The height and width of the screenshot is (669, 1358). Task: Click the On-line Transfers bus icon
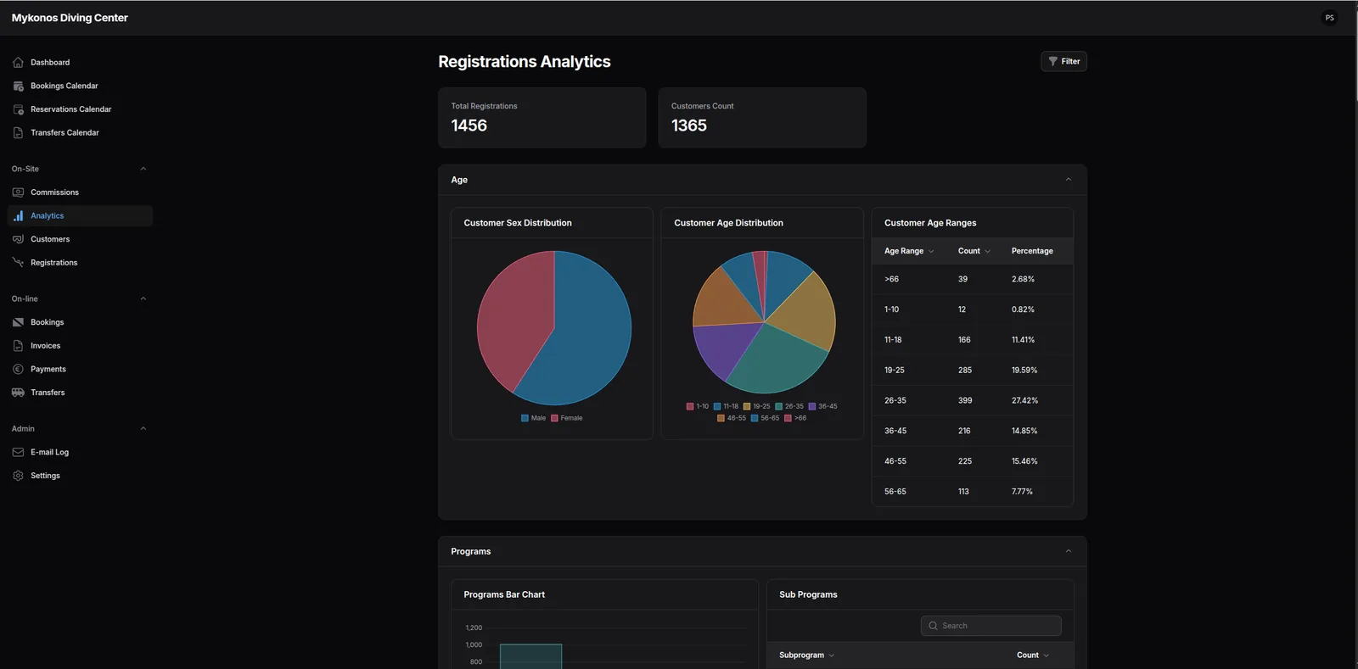pos(18,393)
